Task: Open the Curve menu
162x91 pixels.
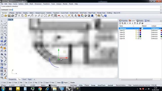Action: (x=15, y=4)
